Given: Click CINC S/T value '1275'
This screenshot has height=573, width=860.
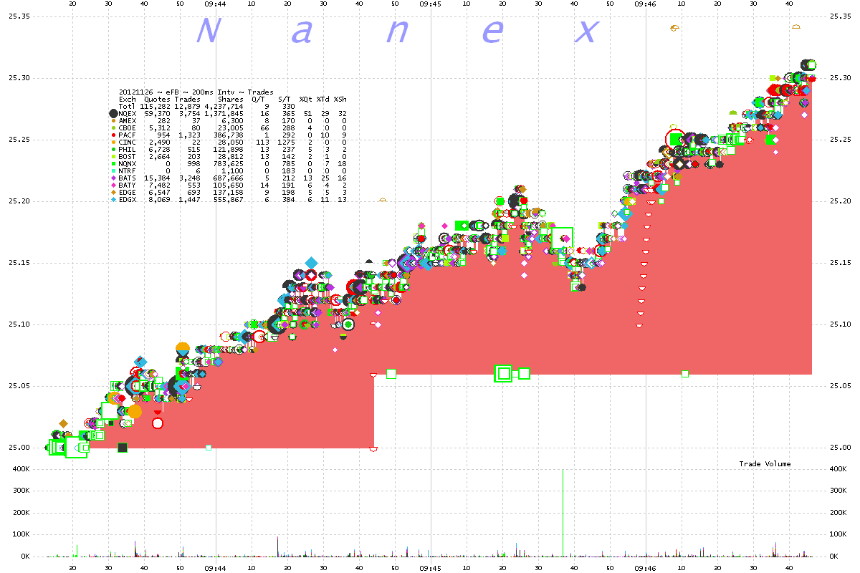Looking at the screenshot, I should (286, 142).
